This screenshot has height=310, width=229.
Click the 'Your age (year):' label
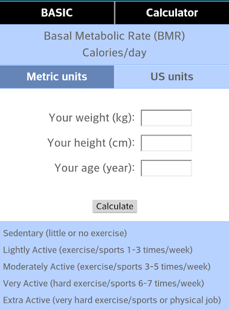95,168
